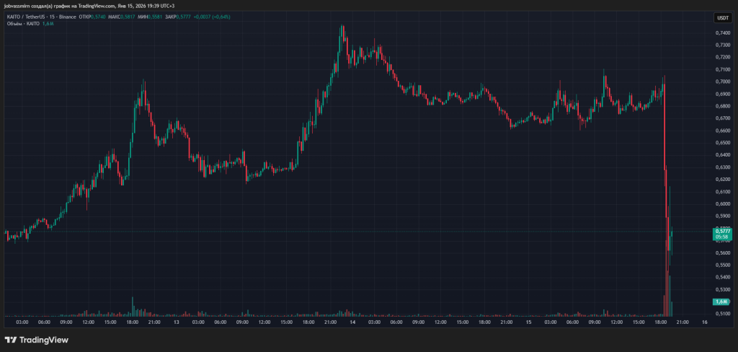Click the 0,7400 level on price axis

pos(721,33)
